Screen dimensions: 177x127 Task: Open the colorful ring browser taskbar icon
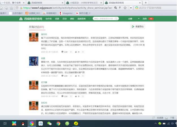[x=32, y=124]
